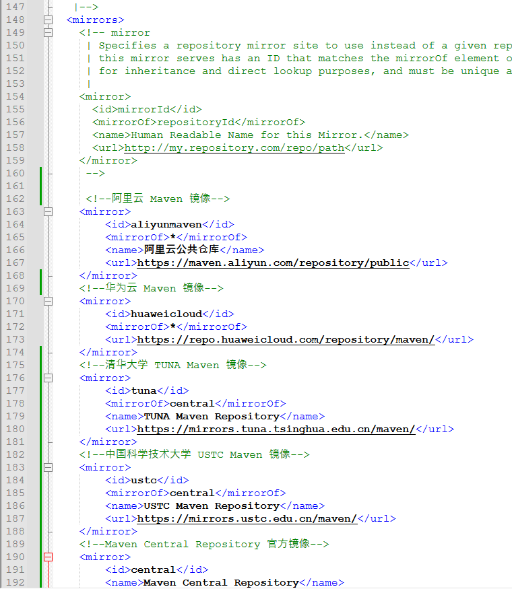Collapse the huaweicloud mirror fold at line 170

(48, 301)
